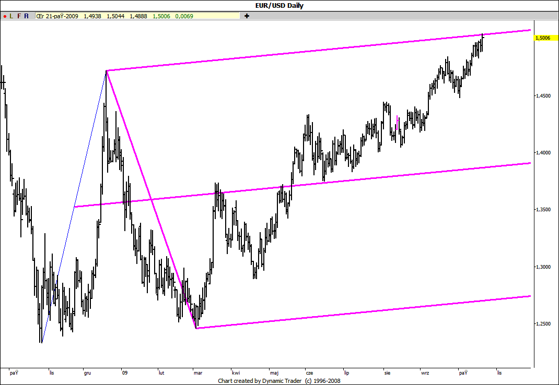This screenshot has width=559, height=385.
Task: Click the "lip" month label on the time axis
Action: 346,373
